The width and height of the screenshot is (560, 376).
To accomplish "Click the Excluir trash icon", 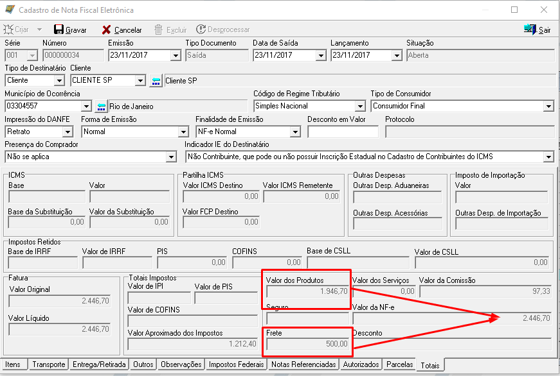I will click(159, 30).
